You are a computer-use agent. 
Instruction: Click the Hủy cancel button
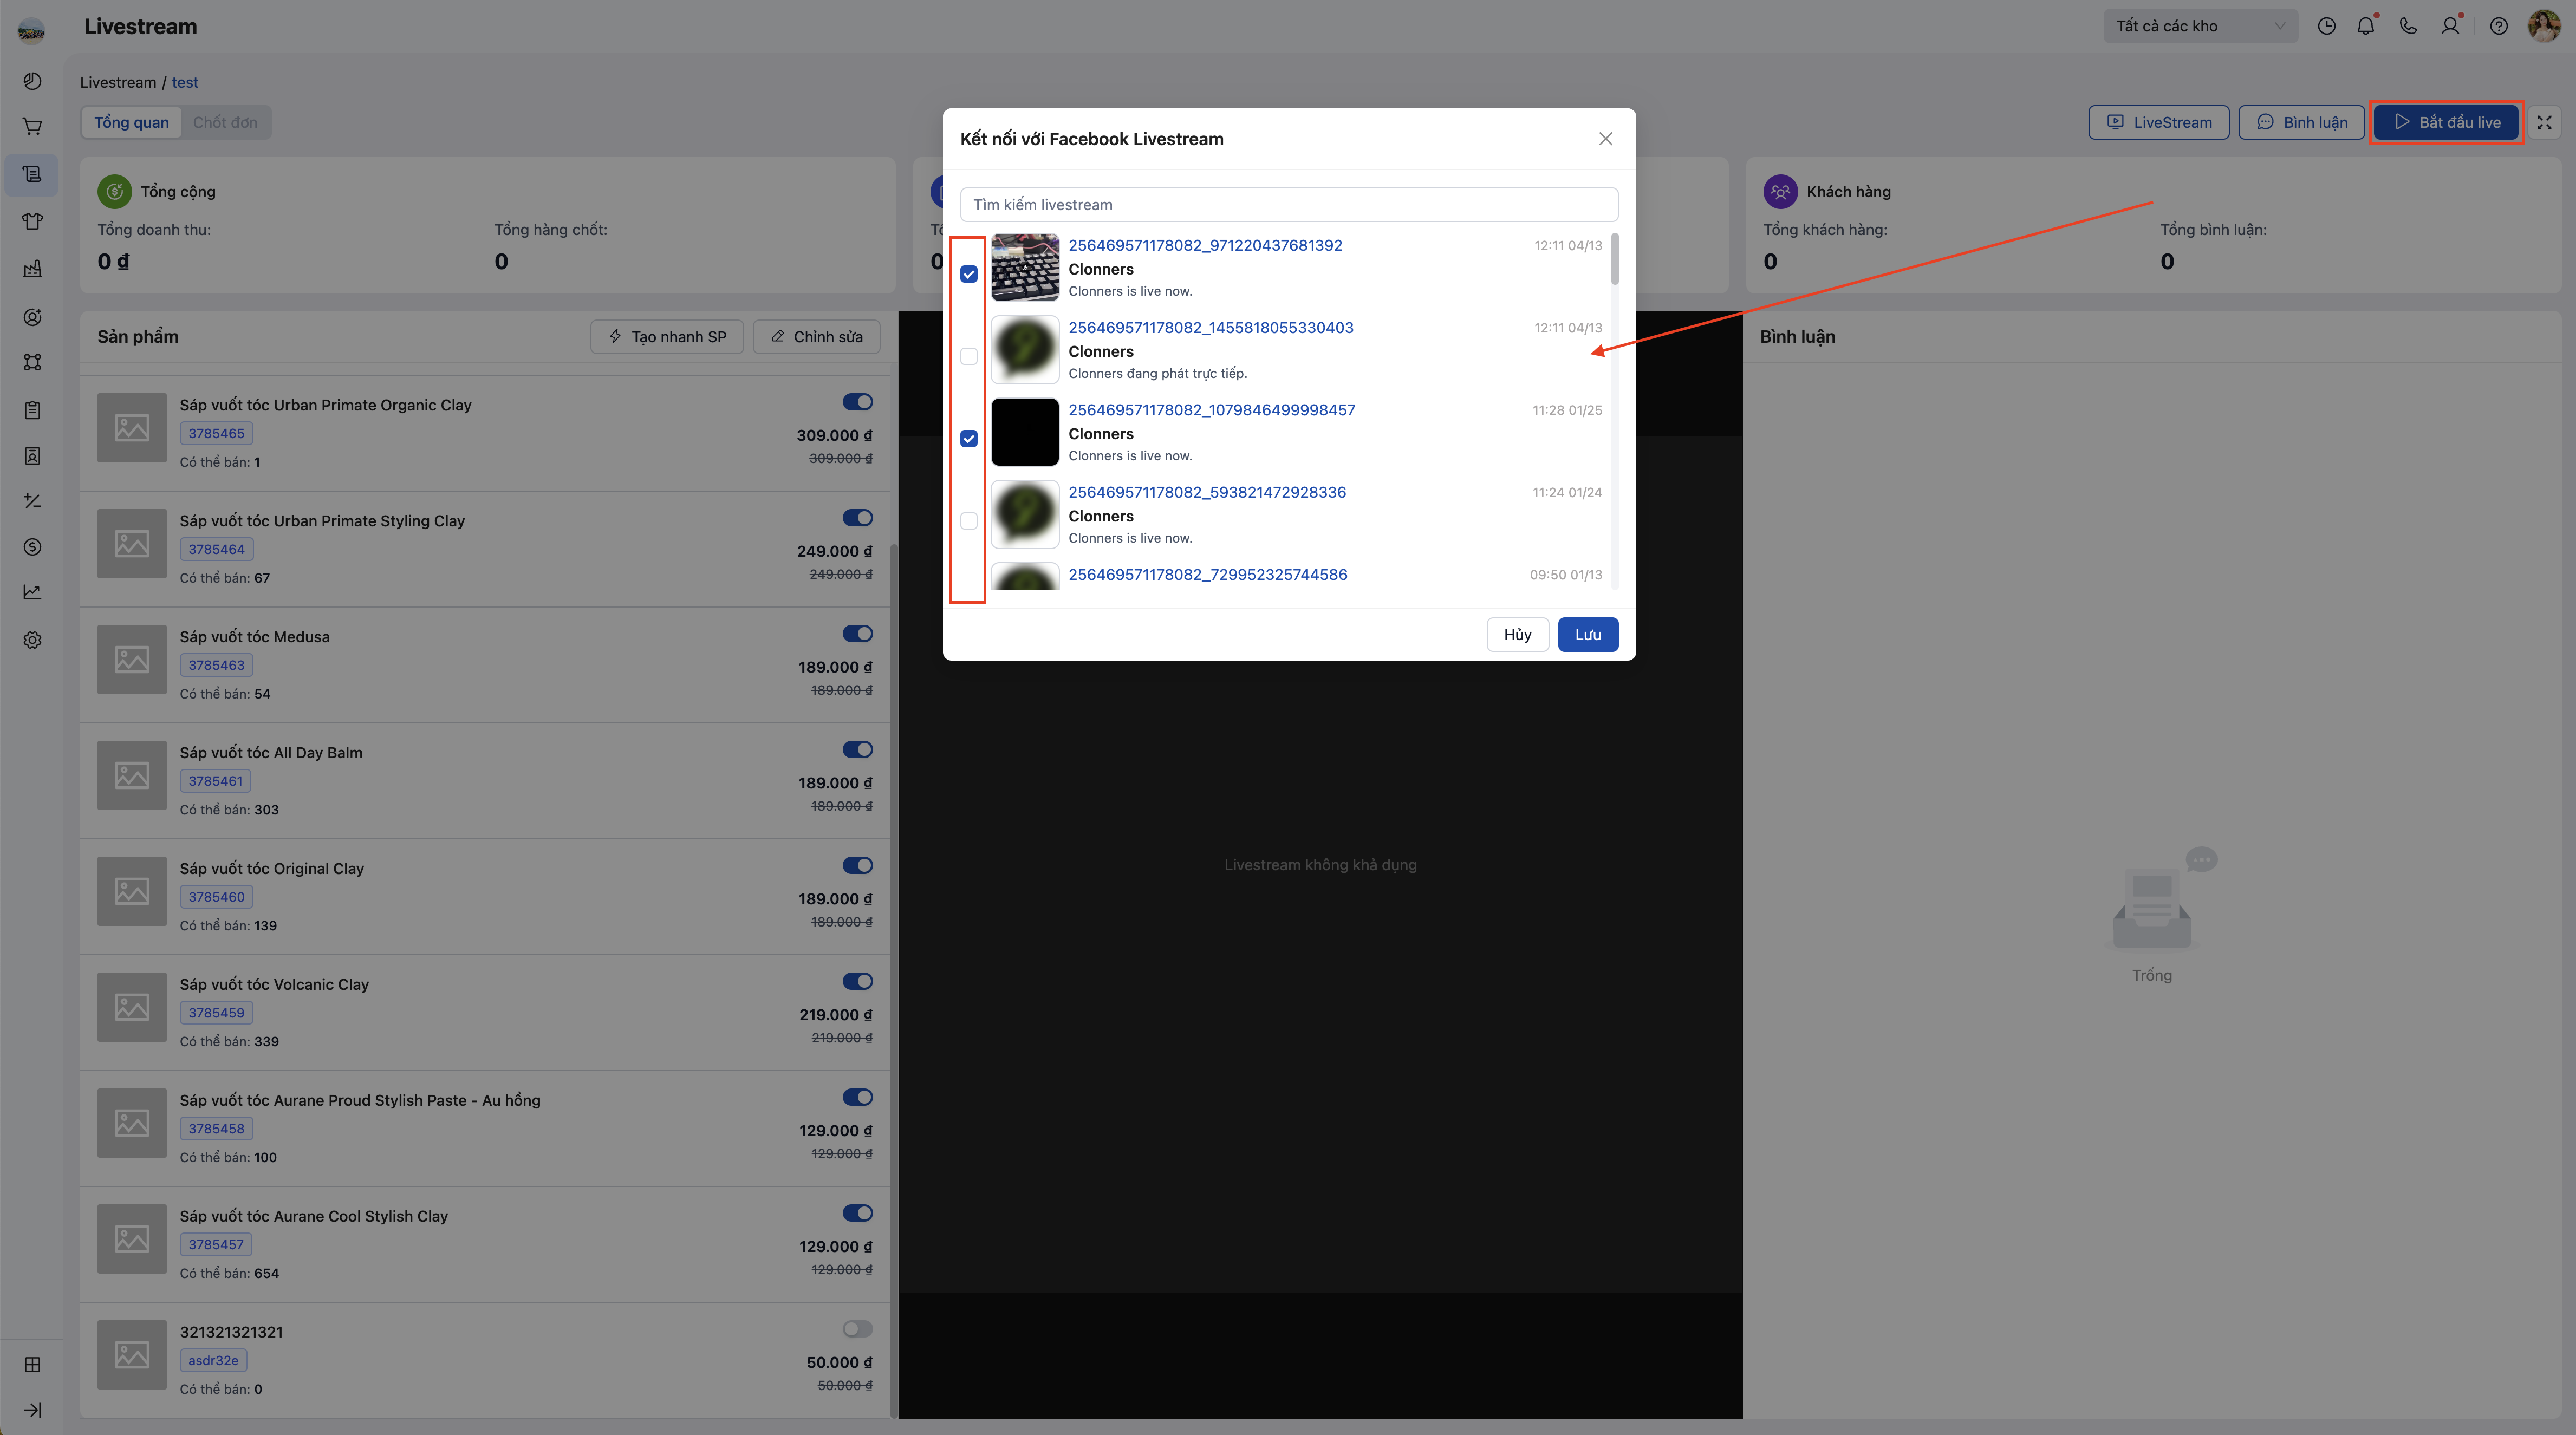pos(1517,635)
